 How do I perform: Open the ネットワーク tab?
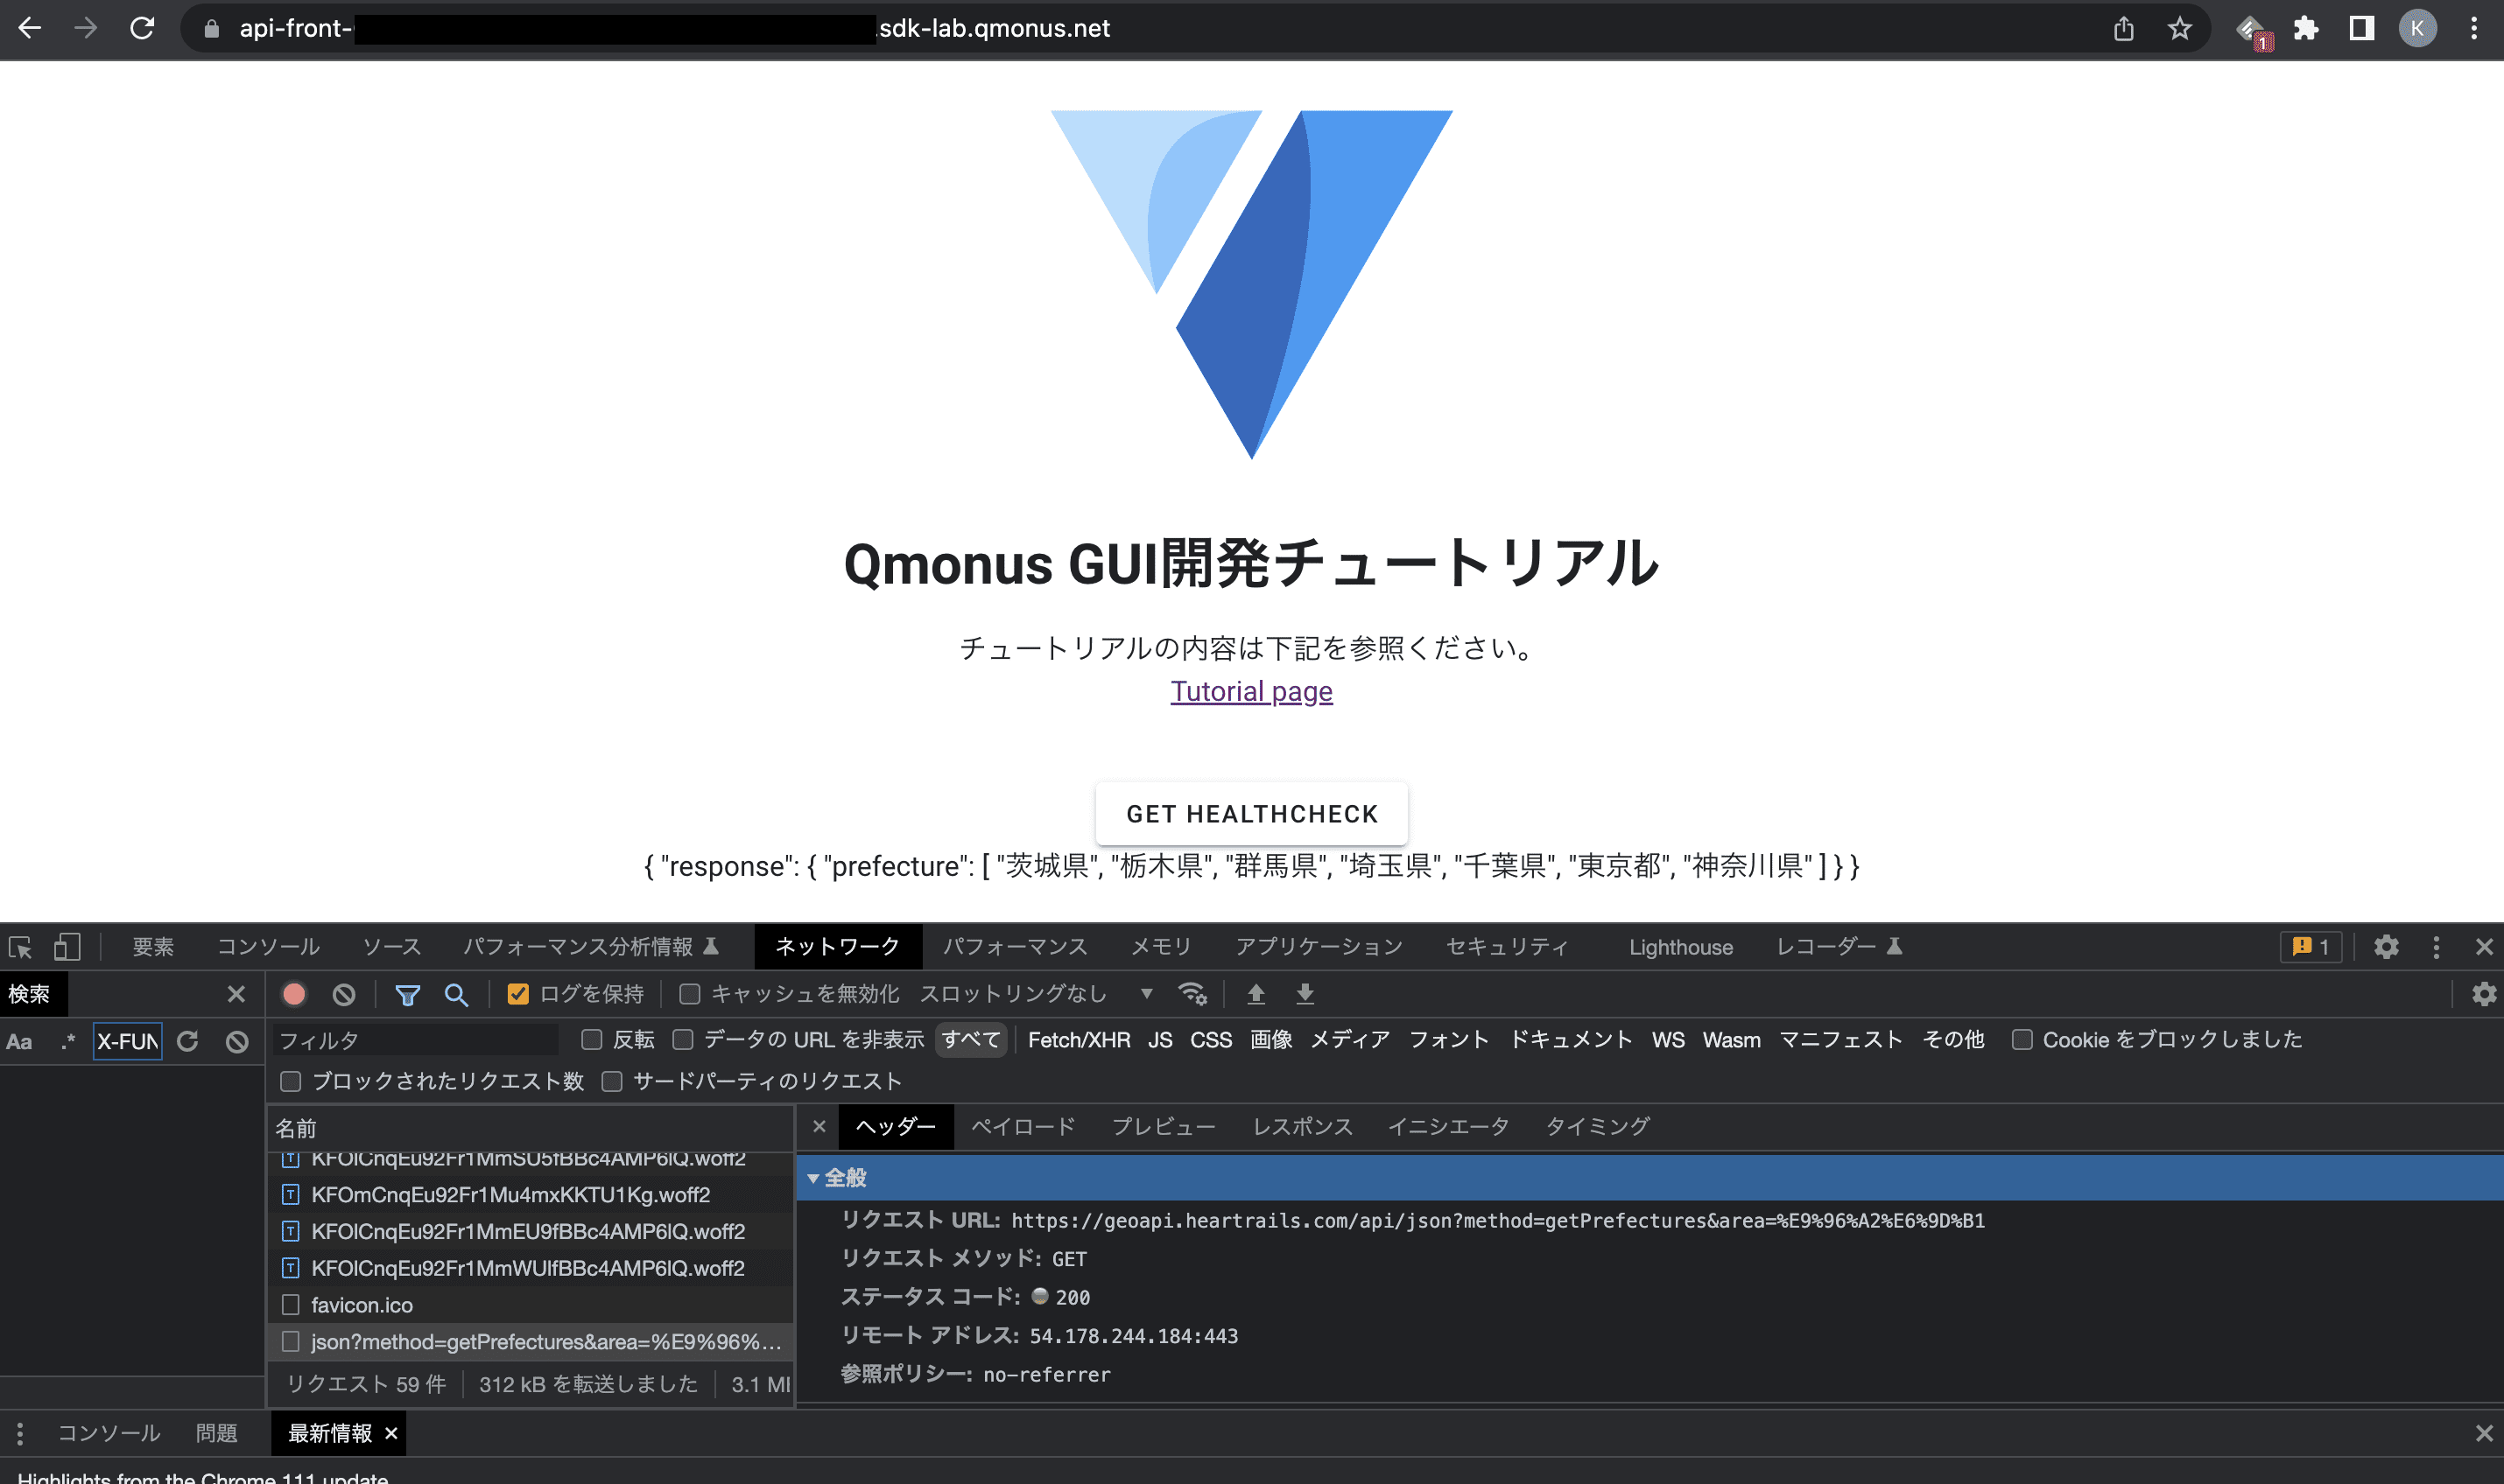(837, 947)
